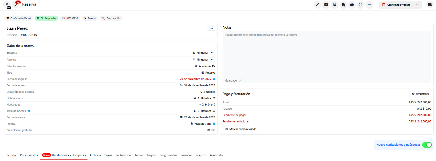Open the book guide icon
Screen dimensions: 436x161
(x=430, y=4)
